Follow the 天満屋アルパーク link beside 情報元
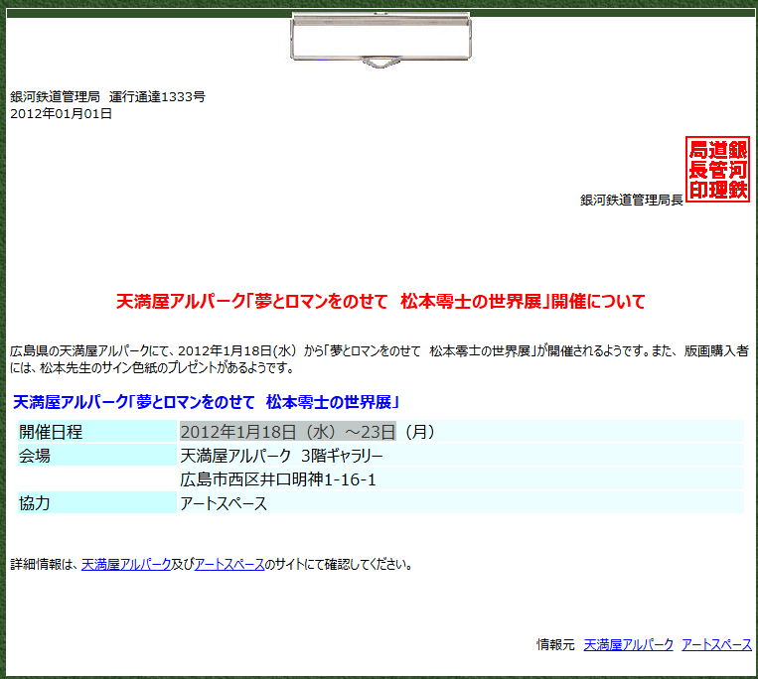The height and width of the screenshot is (679, 758). (x=628, y=644)
